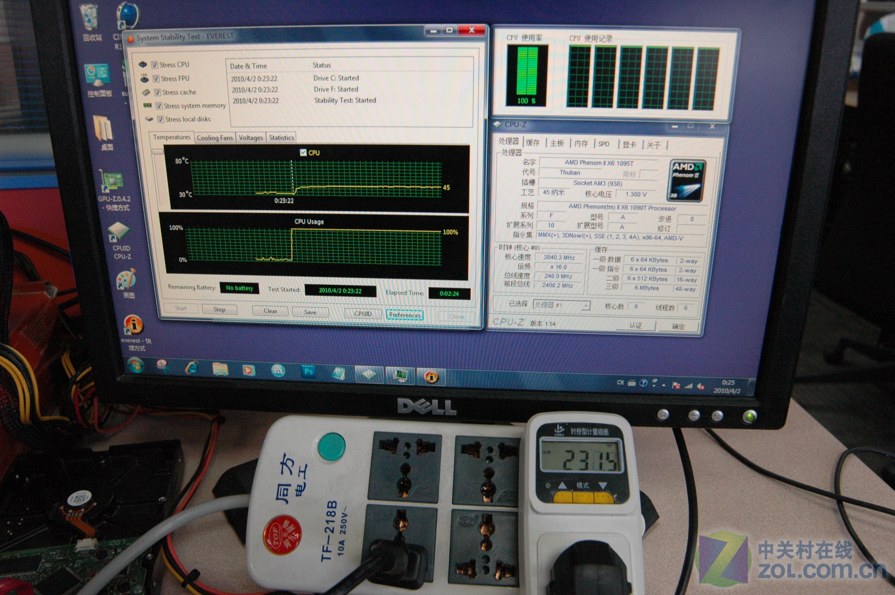Open Photoshop from the taskbar

(x=309, y=372)
